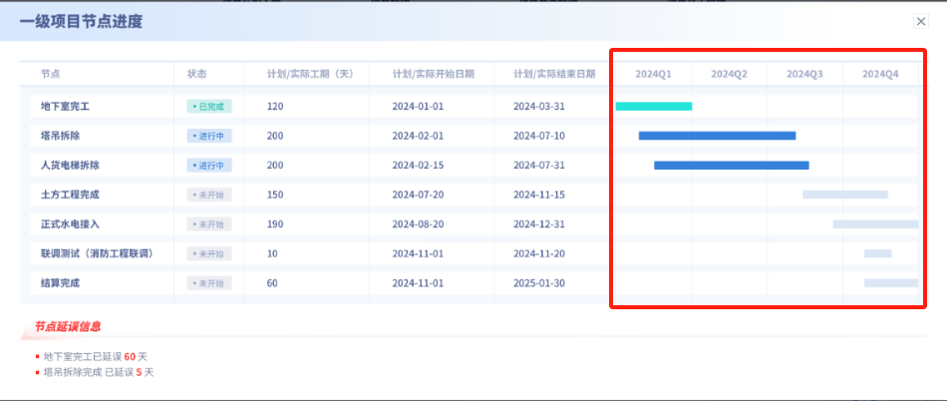Click duration 60 for 结算完成

(272, 282)
